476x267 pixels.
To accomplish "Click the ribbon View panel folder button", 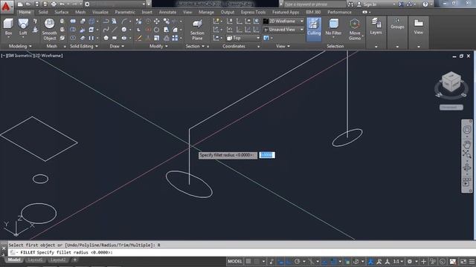I will (x=418, y=27).
